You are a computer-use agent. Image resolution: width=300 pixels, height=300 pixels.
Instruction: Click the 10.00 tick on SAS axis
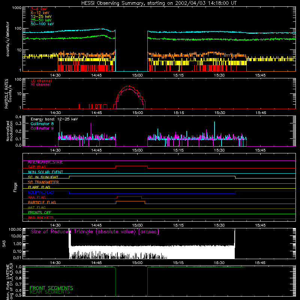point(16,236)
